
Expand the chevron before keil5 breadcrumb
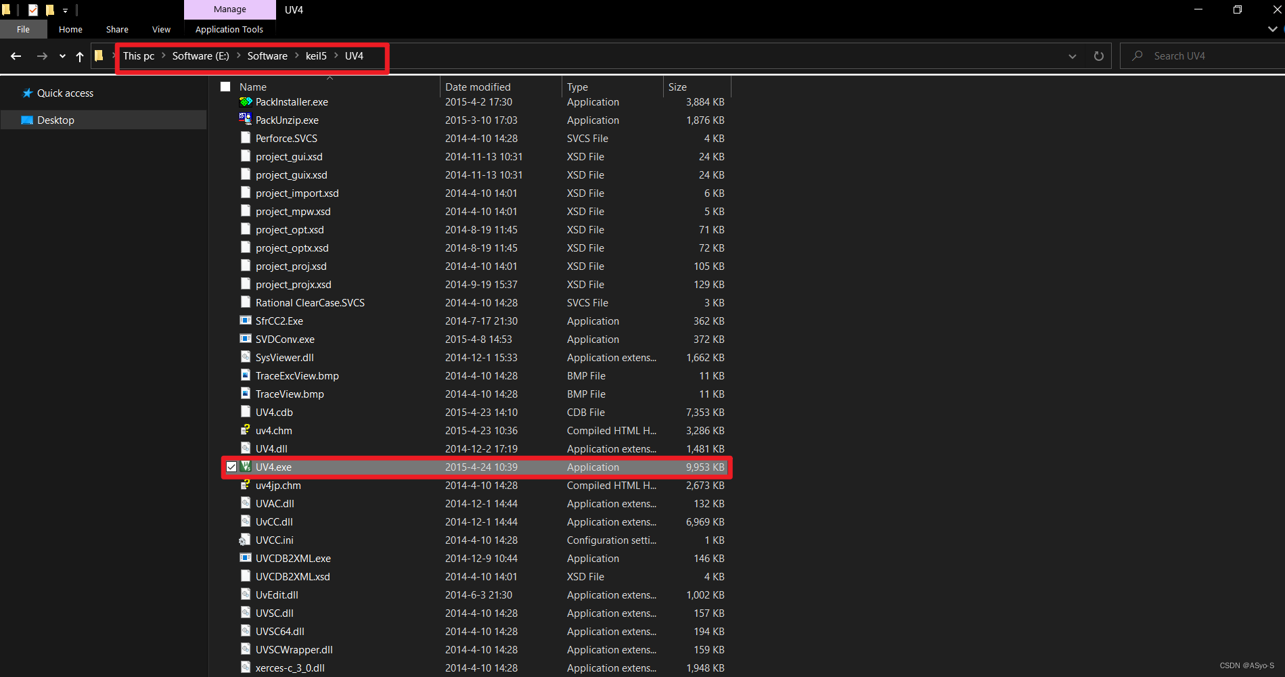coord(296,55)
